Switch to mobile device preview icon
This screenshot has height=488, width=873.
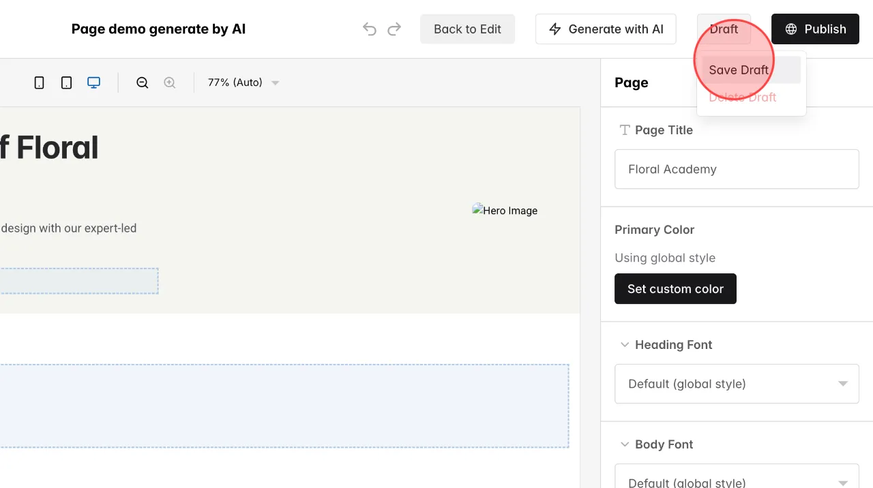click(40, 82)
